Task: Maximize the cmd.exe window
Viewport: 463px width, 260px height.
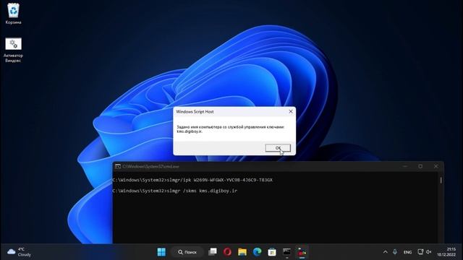Action: (x=420, y=166)
